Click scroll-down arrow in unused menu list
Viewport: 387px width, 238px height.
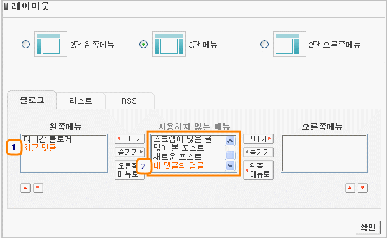click(x=230, y=165)
